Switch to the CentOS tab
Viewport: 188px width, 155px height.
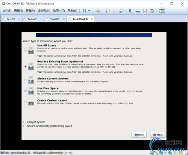coord(11,19)
